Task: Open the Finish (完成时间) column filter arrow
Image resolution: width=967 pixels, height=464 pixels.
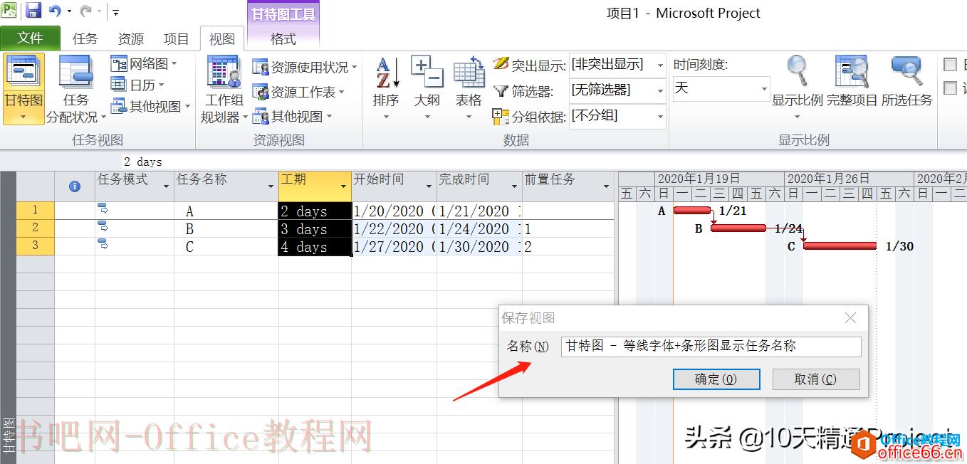Action: point(514,186)
